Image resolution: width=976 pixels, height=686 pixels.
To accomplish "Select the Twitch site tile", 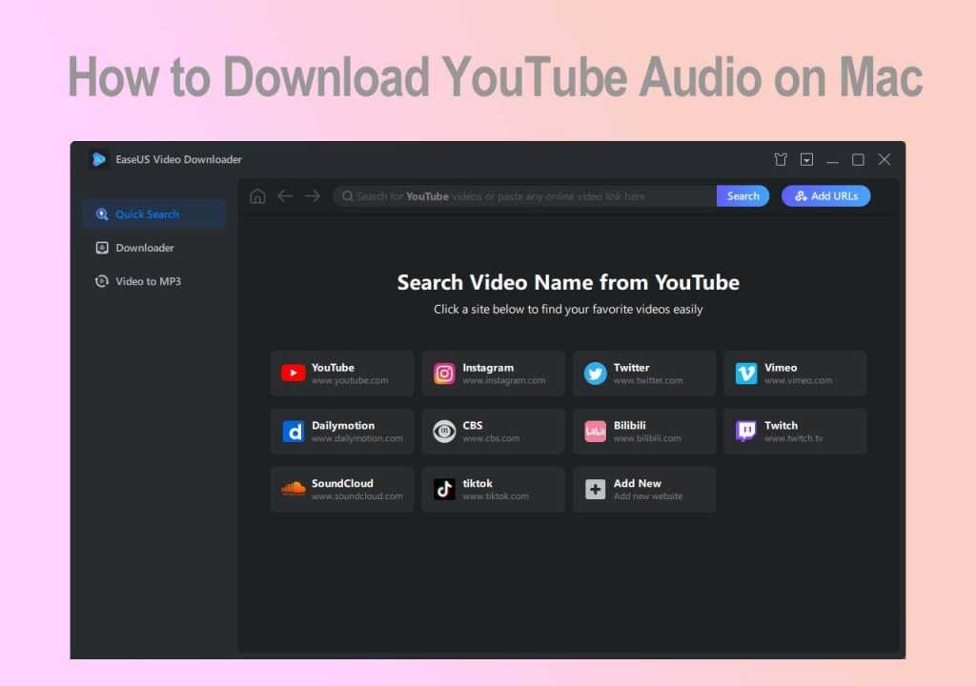I will [x=795, y=432].
